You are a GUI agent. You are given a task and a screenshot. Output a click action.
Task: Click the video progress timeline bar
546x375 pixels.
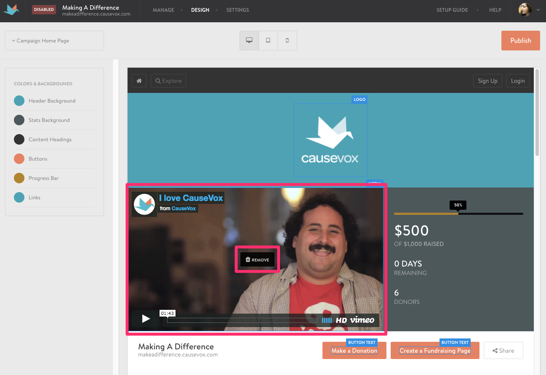242,320
